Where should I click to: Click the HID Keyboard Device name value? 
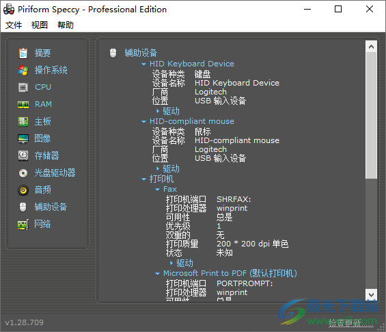coord(237,83)
